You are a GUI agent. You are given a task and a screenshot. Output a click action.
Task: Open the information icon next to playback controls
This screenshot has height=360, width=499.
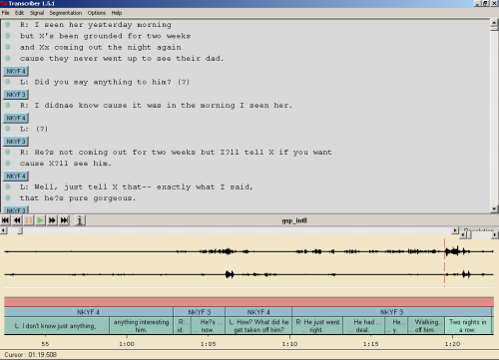coord(80,220)
